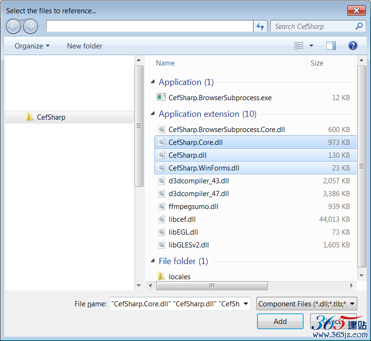371x341 pixels.
Task: Click the 44,013 KB size value
Action: [334, 219]
